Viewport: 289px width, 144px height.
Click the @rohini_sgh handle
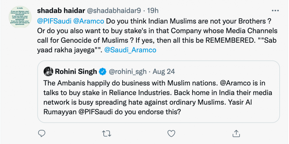coord(128,72)
